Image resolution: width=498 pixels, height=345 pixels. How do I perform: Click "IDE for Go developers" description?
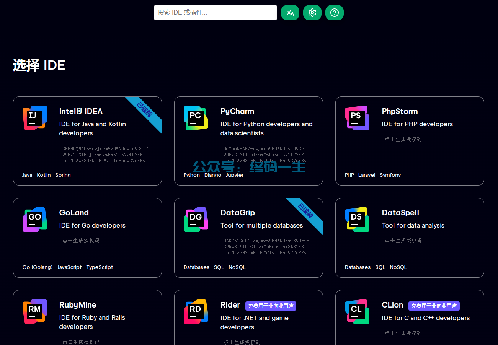92,225
